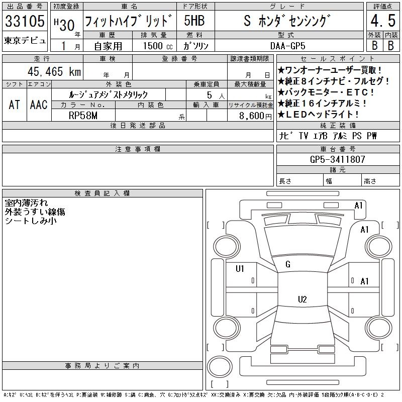Image resolution: width=402 pixels, height=402 pixels.
Task: Click the 高さ dimension label
Action: (370, 181)
